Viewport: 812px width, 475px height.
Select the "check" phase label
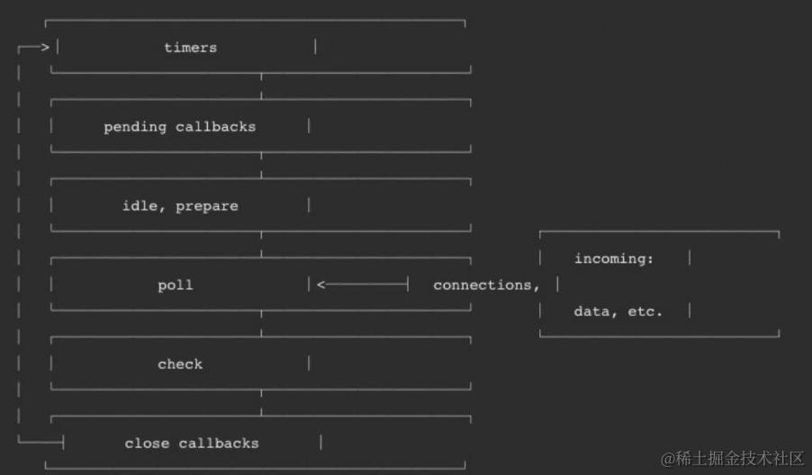180,364
